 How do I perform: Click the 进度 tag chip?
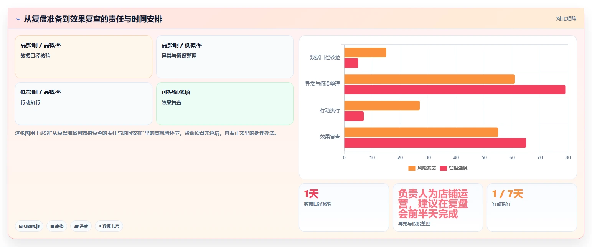pyautogui.click(x=81, y=226)
